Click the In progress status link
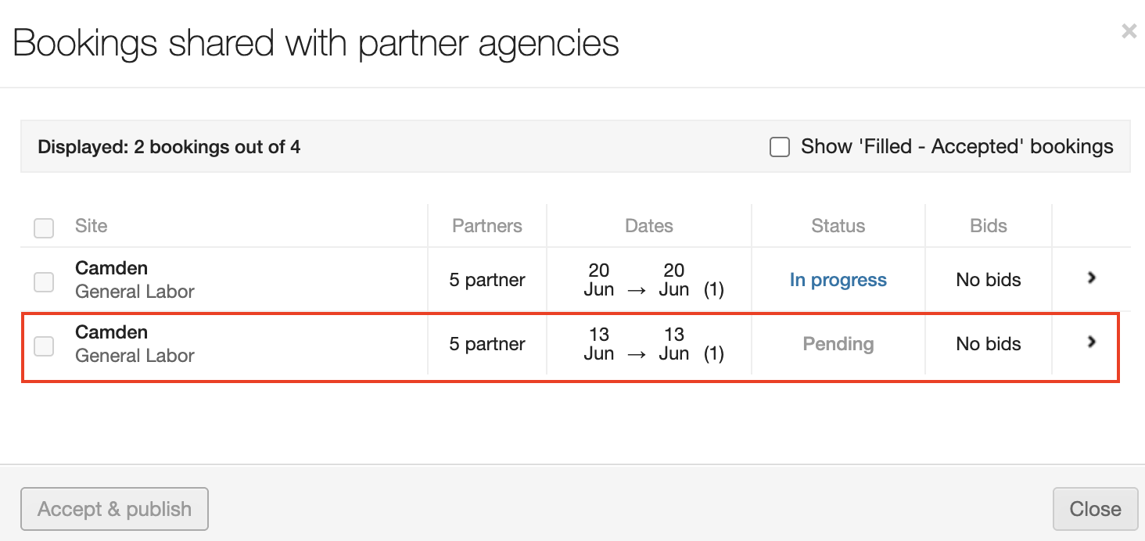This screenshot has height=541, width=1145. pyautogui.click(x=838, y=280)
